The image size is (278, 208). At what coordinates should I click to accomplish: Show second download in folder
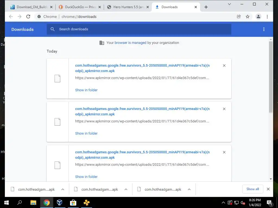click(86, 133)
